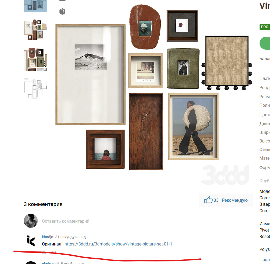
Task: Click the green PRO badge
Action: (x=264, y=27)
